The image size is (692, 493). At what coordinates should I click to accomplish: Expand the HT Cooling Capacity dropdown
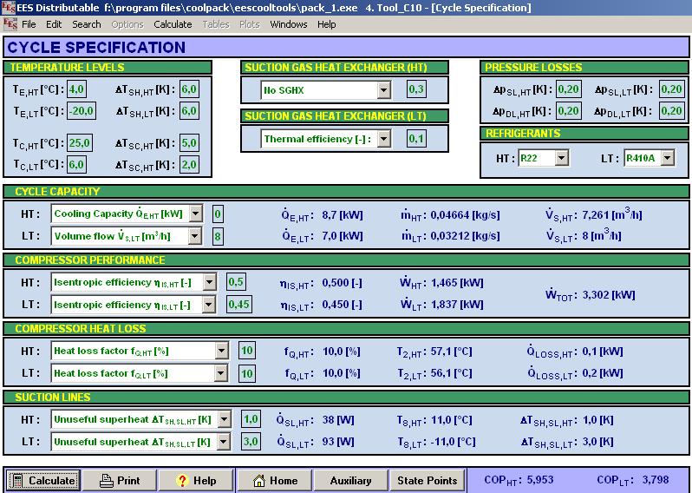coord(195,214)
